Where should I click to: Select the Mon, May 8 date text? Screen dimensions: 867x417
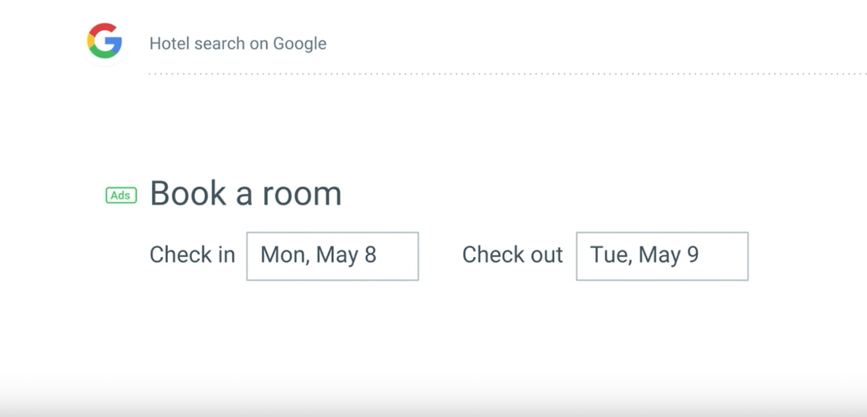tap(318, 255)
